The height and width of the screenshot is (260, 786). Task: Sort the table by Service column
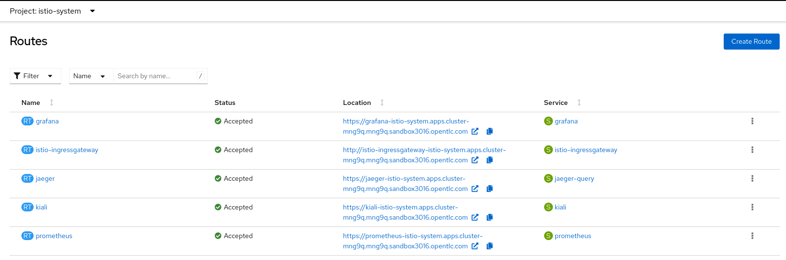[x=562, y=103]
